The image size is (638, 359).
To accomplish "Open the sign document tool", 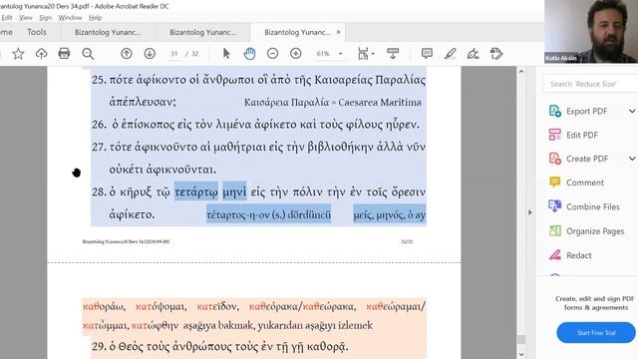I will coord(473,53).
